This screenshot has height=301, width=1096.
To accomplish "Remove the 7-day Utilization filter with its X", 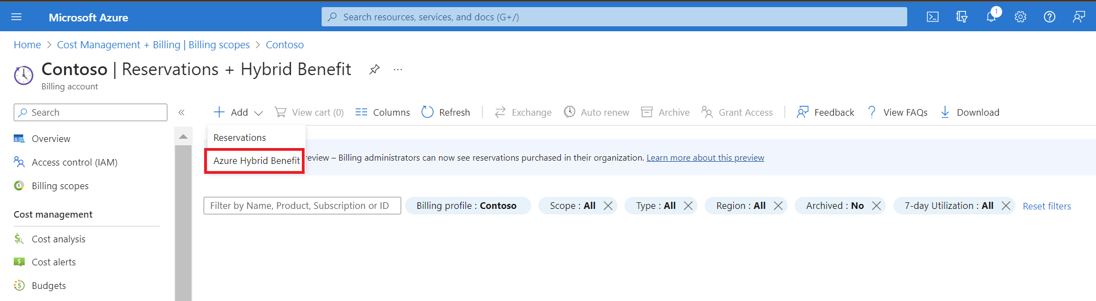I will pyautogui.click(x=1006, y=206).
